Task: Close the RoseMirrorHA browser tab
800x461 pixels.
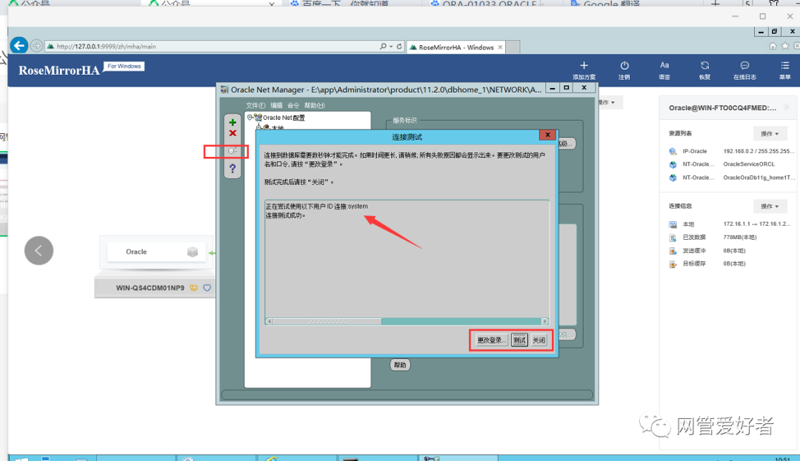Action: coord(500,47)
